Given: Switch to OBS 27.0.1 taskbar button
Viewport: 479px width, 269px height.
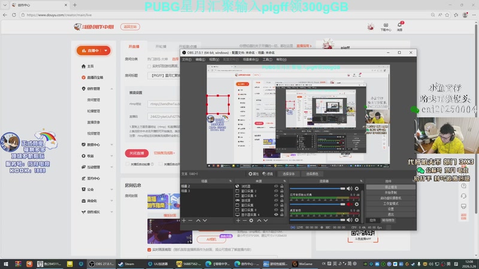Looking at the screenshot, I should (101, 264).
